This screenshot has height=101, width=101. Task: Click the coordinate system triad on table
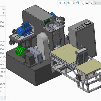click(63, 49)
